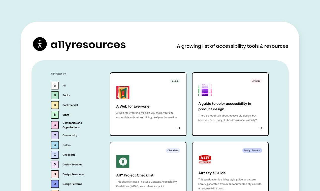Click the Checklists tag on the card
Image resolution: width=320 pixels, height=191 pixels.
tap(173, 150)
